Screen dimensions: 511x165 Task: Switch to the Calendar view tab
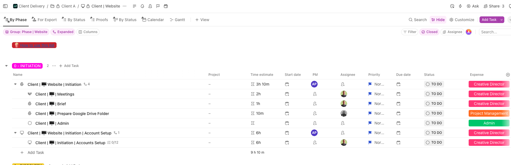(153, 20)
